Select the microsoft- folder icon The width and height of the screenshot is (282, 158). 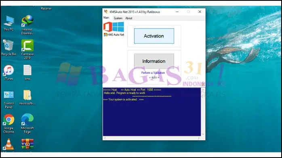click(27, 97)
